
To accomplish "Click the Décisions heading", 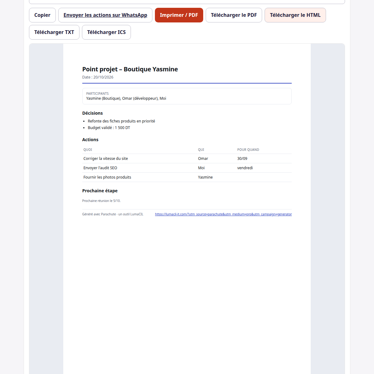I will (93, 113).
